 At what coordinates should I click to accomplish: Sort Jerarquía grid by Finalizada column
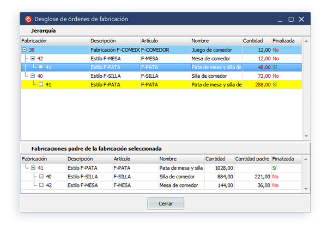point(283,41)
